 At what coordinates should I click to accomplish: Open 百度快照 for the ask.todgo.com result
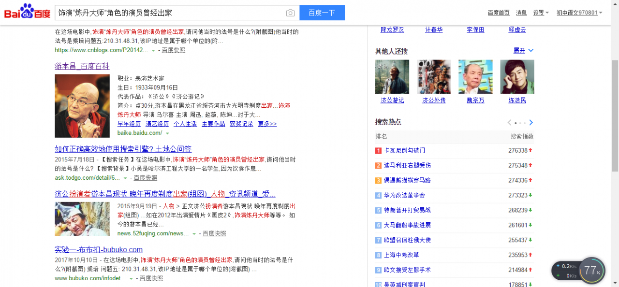click(x=146, y=178)
